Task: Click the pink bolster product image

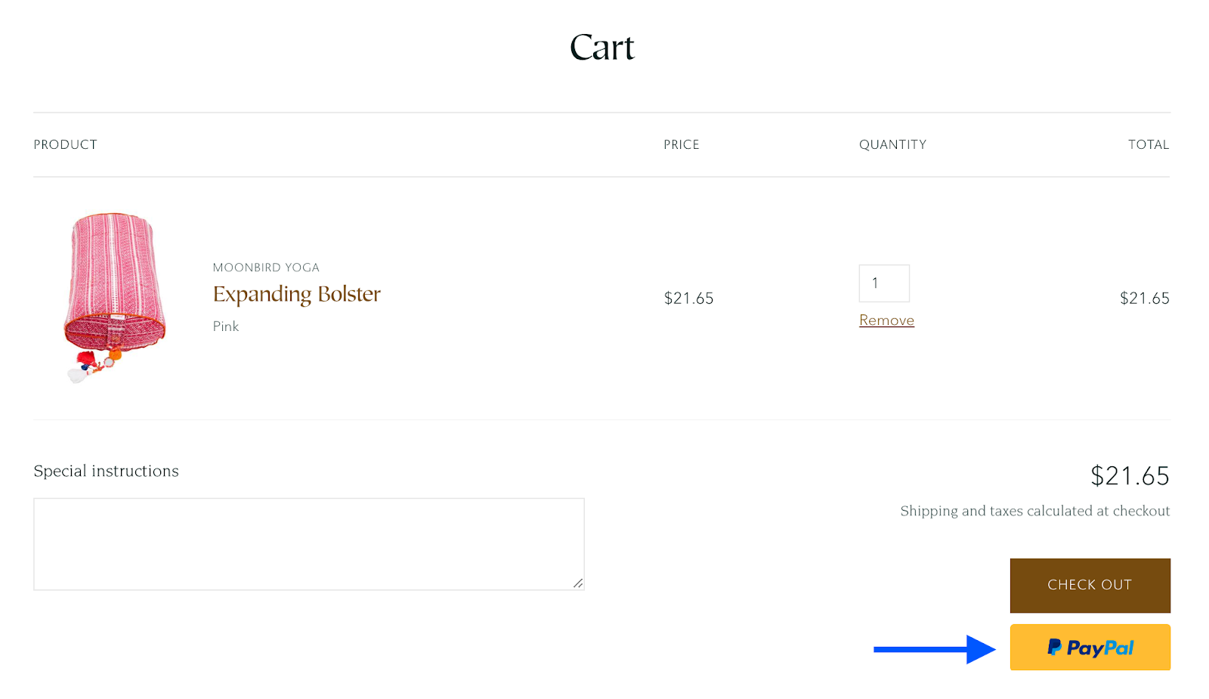Action: click(114, 297)
